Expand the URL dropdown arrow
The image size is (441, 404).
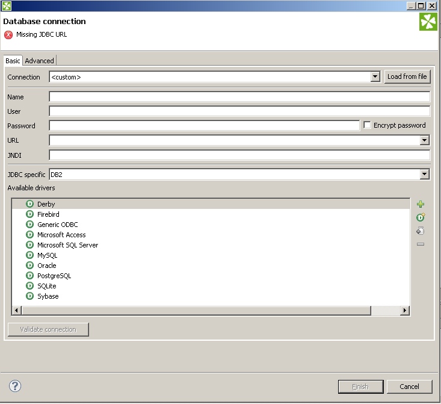point(424,140)
